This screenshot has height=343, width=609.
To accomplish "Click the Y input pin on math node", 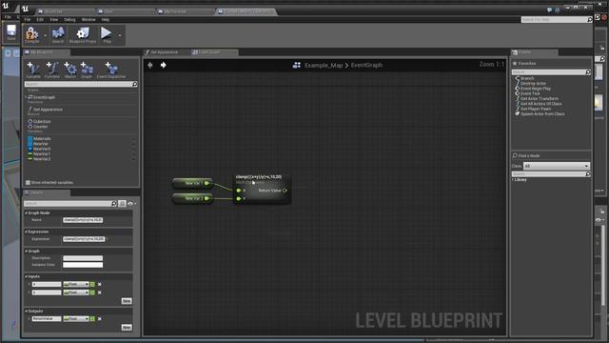I will 239,199.
